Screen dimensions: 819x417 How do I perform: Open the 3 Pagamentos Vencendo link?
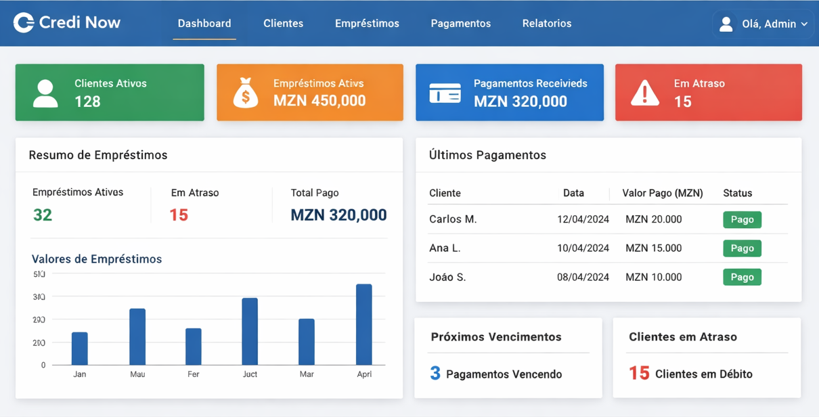click(x=496, y=374)
